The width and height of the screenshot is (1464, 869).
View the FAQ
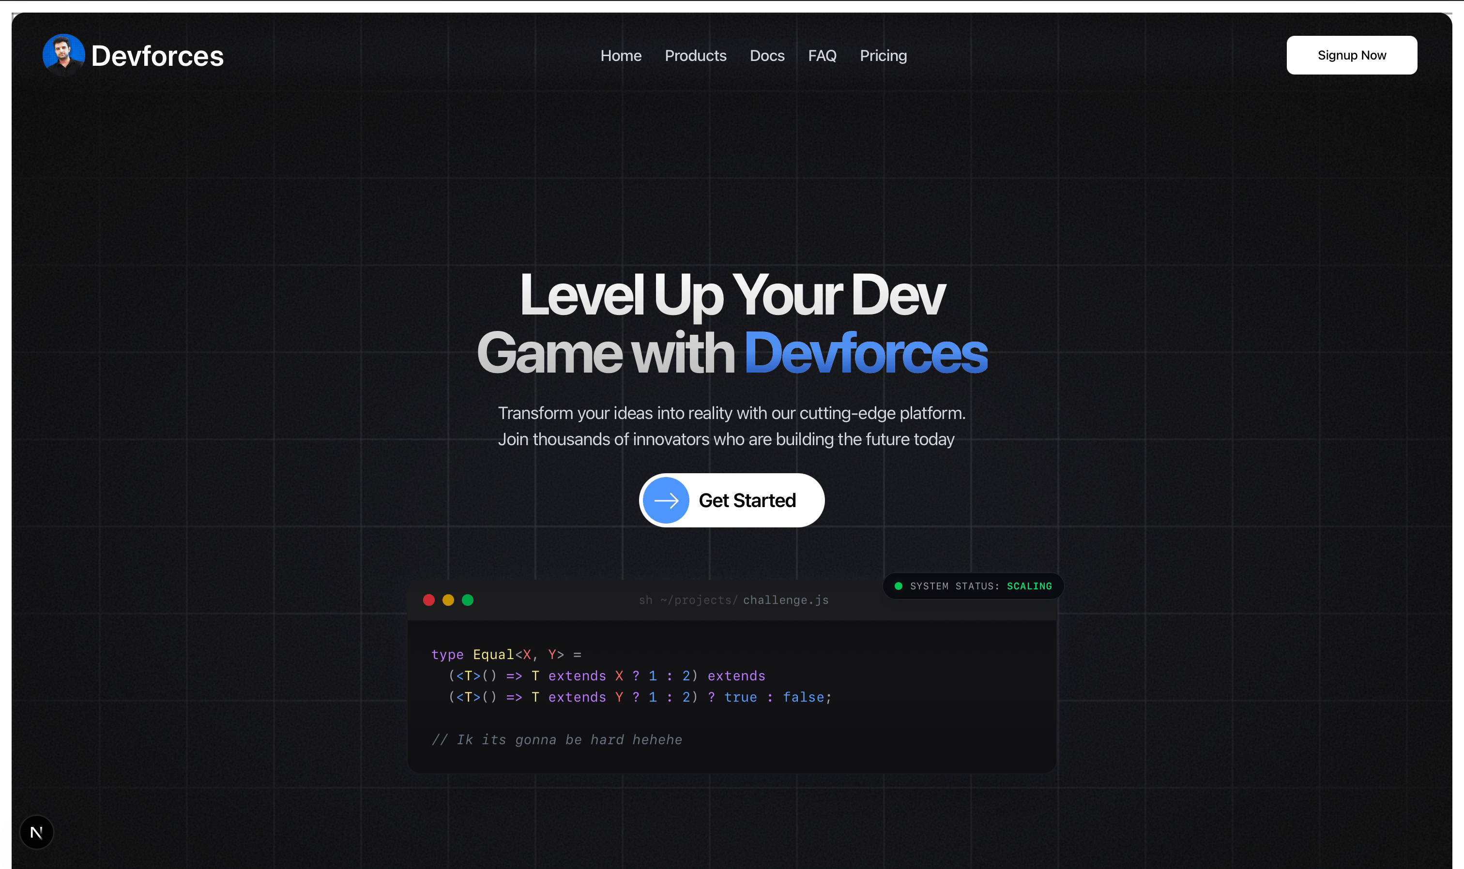tap(822, 55)
